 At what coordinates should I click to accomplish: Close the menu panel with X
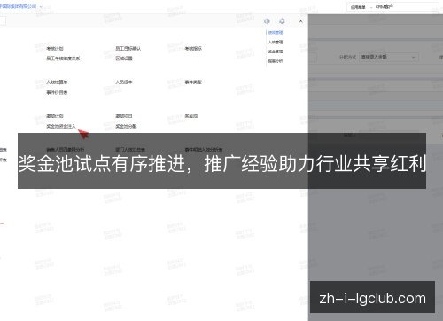(300, 21)
